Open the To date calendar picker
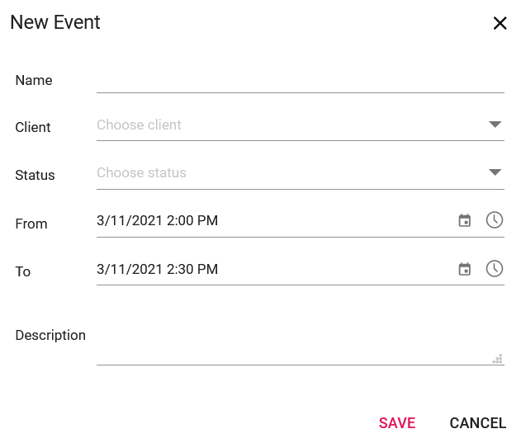Viewport: 521px width, 443px height. 464,269
